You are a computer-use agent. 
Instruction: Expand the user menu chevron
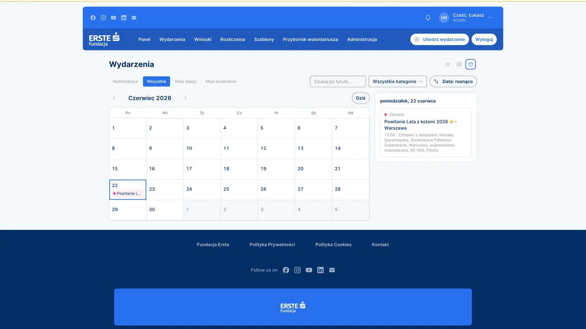pos(490,18)
